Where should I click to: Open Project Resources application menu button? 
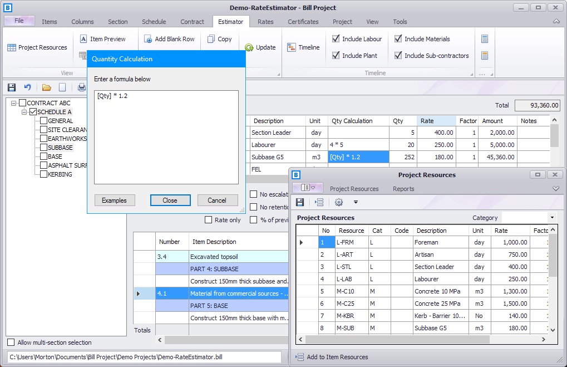(308, 188)
